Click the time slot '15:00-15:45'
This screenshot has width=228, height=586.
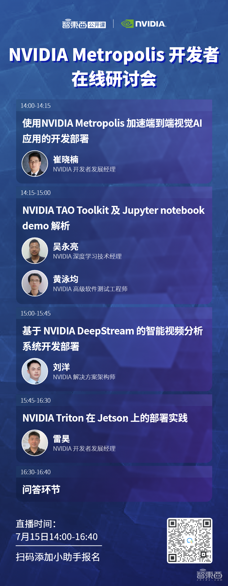coord(36,313)
